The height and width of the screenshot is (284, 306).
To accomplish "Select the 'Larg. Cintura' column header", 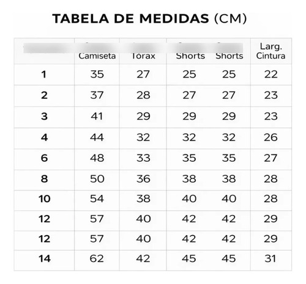I will [x=271, y=51].
